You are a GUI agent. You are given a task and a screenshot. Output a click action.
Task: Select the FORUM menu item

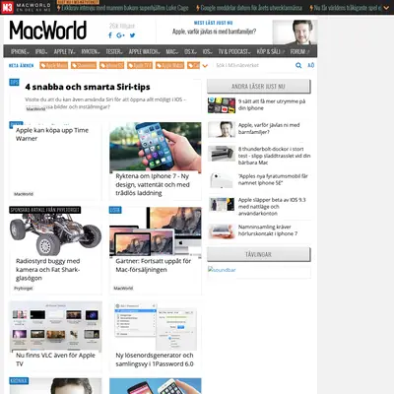point(299,51)
